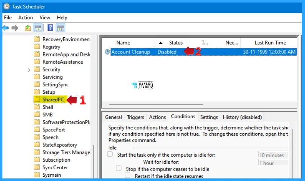Click the SMB folder icon
The height and width of the screenshot is (181, 305).
click(x=37, y=115)
